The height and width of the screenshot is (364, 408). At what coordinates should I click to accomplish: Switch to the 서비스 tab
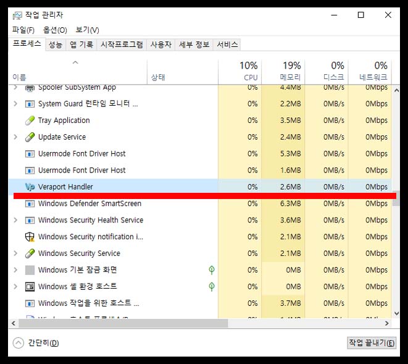coord(227,45)
